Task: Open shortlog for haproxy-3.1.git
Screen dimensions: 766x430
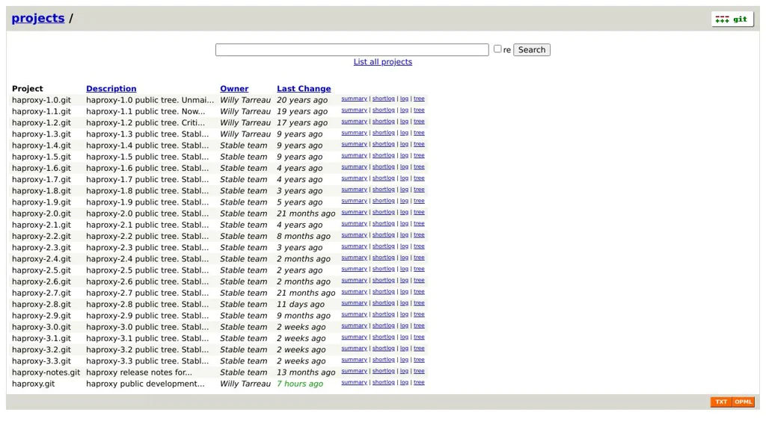Action: tap(384, 337)
